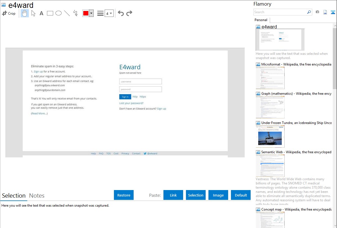Screen dimensions: 337x228
Task: Click the line thickness icon
Action: pos(100,13)
